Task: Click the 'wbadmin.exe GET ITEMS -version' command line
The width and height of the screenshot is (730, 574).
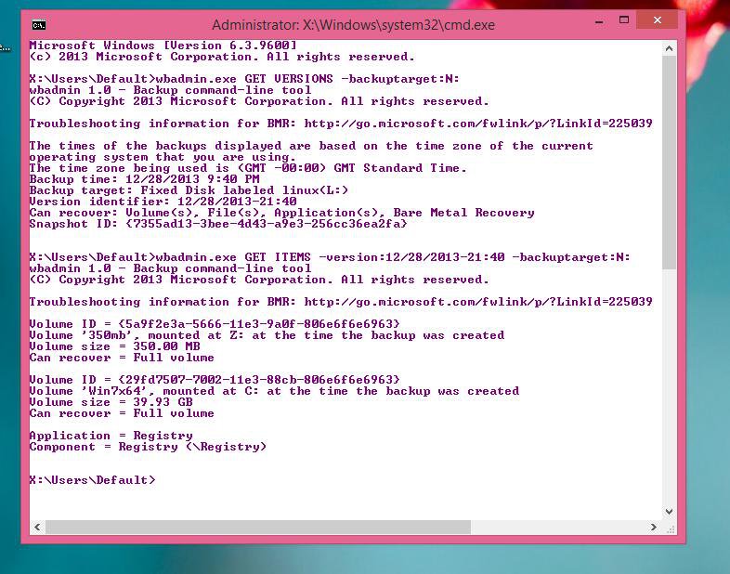Action: pos(393,257)
